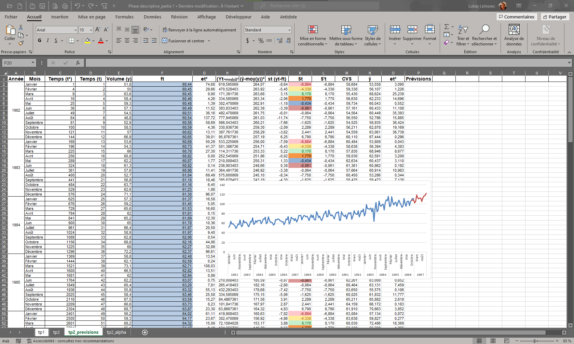Open the Commentaires button
Screen dimensions: 574x344
click(516, 17)
